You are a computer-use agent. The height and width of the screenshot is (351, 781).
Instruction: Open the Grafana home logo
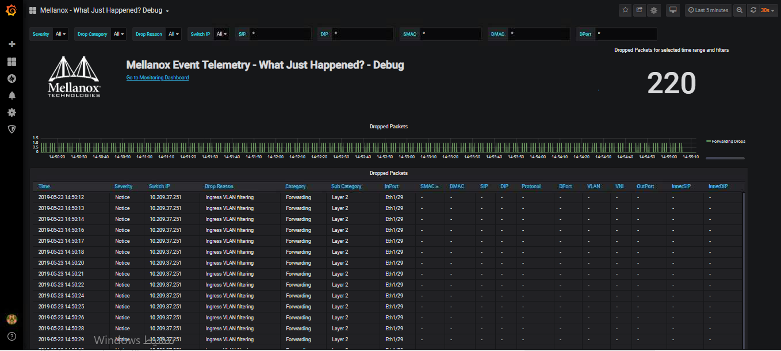coord(12,11)
